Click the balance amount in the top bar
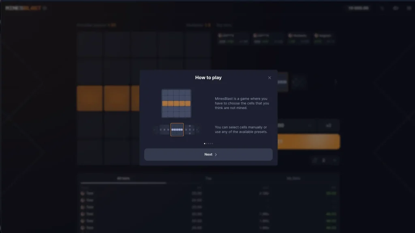The image size is (415, 233). pos(359,8)
